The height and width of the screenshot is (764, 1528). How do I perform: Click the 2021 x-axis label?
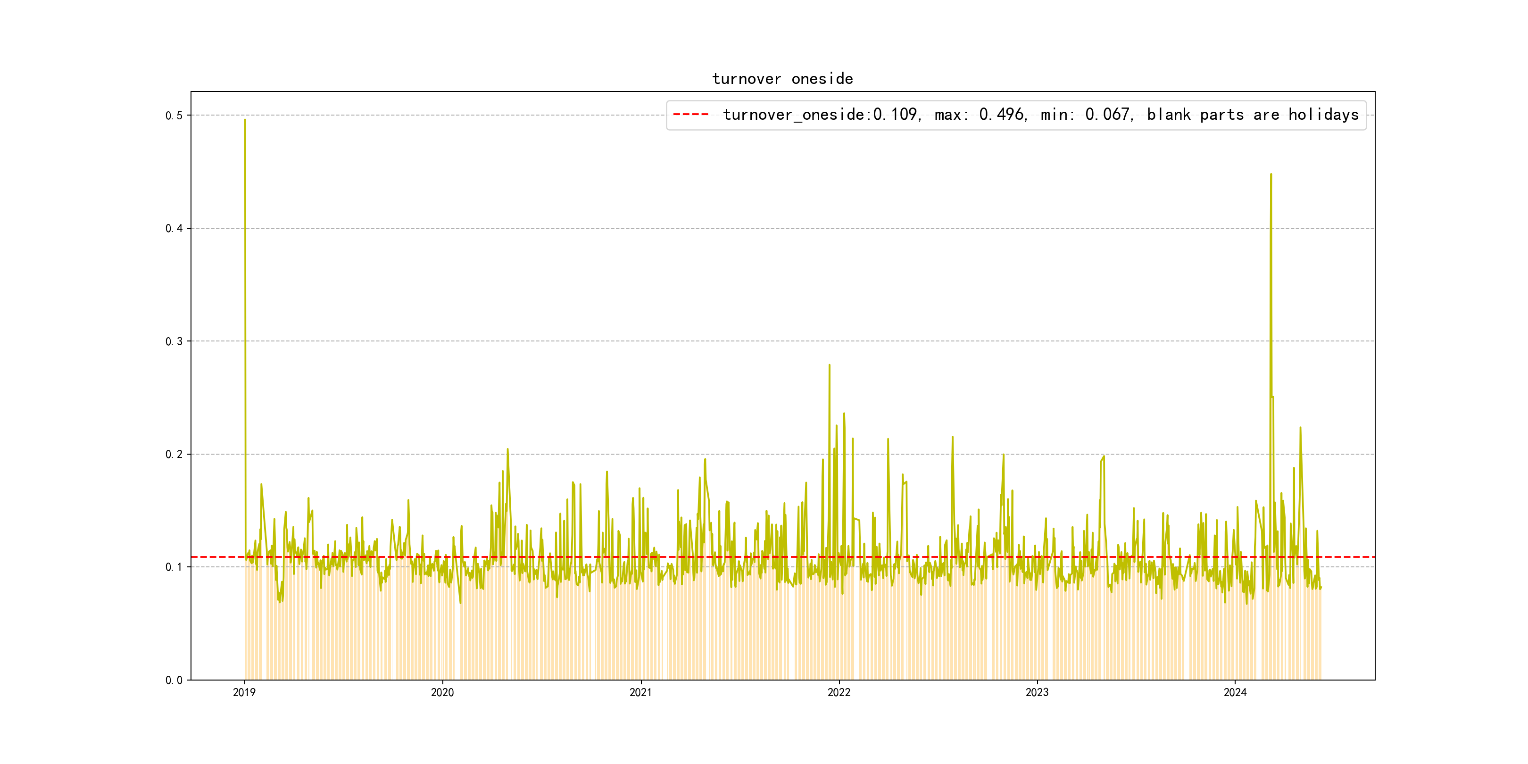tap(640, 692)
